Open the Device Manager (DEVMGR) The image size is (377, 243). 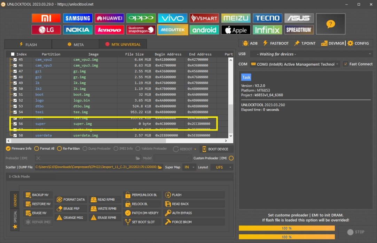(x=332, y=43)
